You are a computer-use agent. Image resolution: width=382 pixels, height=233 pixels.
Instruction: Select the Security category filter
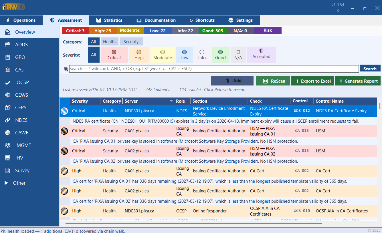click(131, 42)
